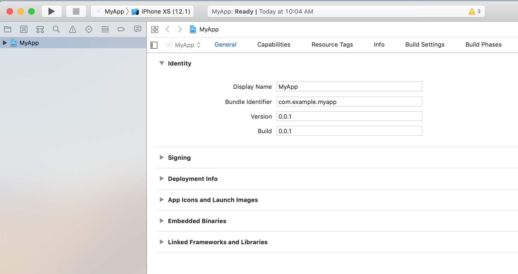518x274 pixels.
Task: Expand the Signing section
Action: (x=162, y=157)
